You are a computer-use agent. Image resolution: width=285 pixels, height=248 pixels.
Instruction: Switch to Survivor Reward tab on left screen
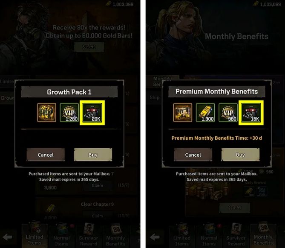pos(89,235)
